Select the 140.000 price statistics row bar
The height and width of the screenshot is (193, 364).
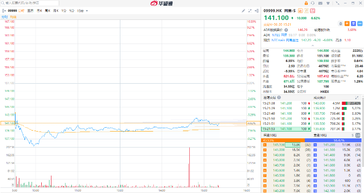(351, 103)
